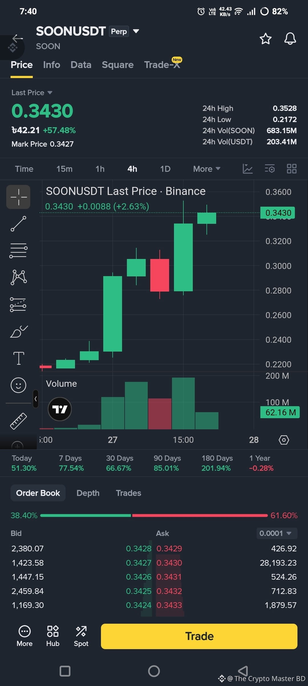The height and width of the screenshot is (686, 308).
Task: Open chart settings hexagon icon
Action: (x=284, y=440)
